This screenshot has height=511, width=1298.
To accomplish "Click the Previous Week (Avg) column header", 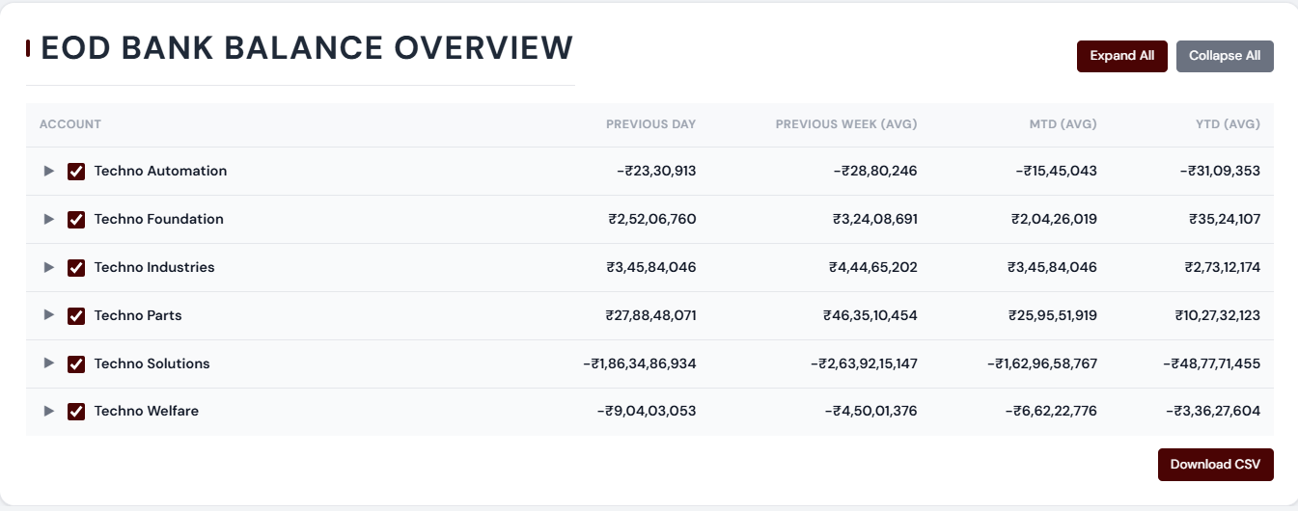I will point(845,124).
